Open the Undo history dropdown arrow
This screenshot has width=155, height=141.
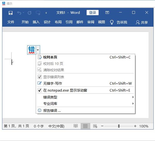coord(24,13)
